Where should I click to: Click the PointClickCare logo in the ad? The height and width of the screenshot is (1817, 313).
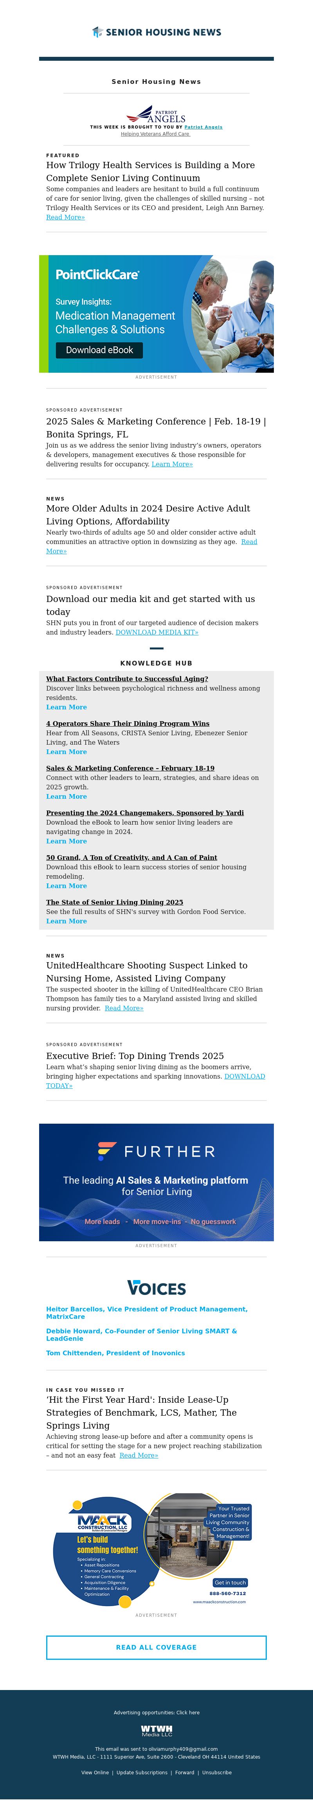coord(97,274)
